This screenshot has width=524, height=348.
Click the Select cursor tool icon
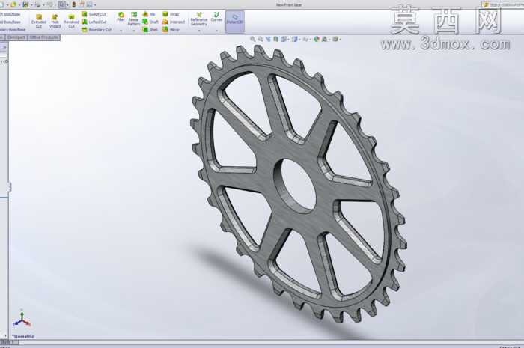tap(62, 4)
